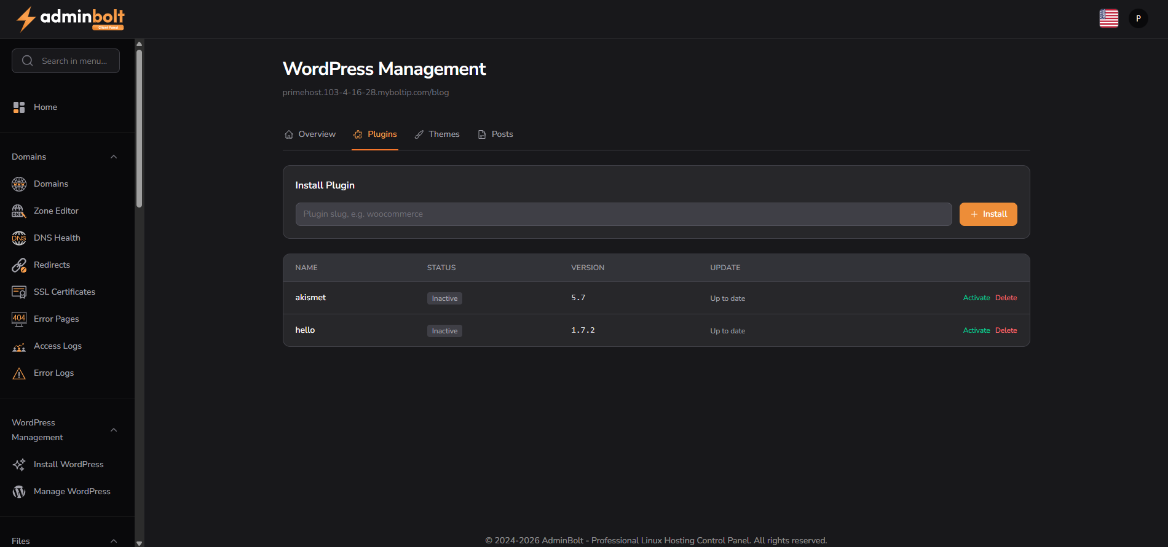Viewport: 1168px width, 547px height.
Task: Click the Domains globe icon
Action: [x=19, y=184]
